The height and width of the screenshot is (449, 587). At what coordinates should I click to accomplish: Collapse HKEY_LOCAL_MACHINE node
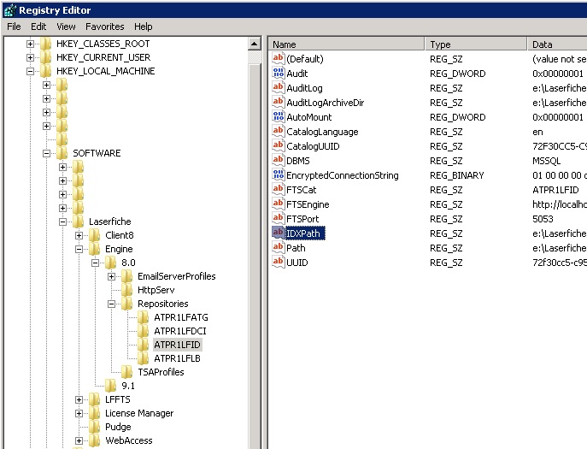(30, 71)
